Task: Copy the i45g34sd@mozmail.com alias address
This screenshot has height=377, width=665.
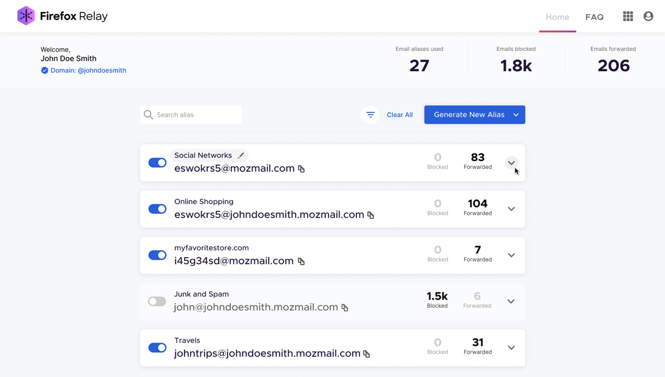Action: point(301,261)
